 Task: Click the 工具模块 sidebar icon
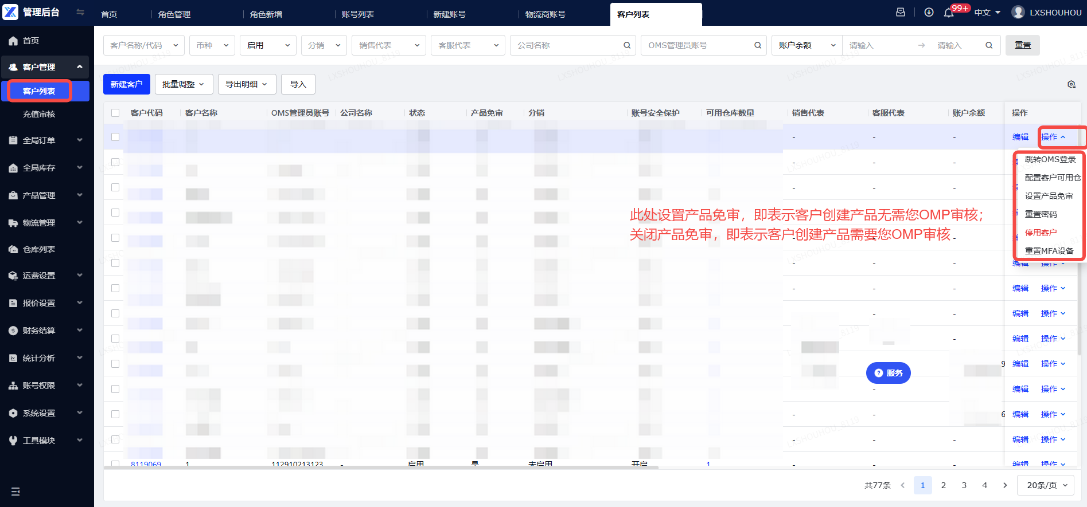13,441
